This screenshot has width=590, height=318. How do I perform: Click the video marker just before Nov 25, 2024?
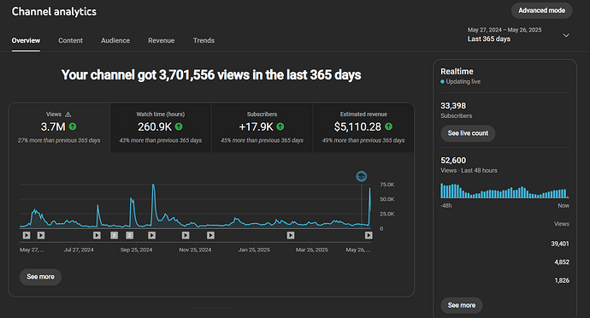(186, 235)
